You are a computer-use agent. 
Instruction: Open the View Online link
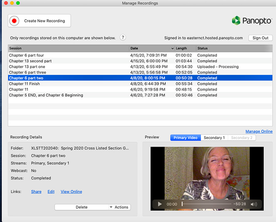tap(71, 192)
